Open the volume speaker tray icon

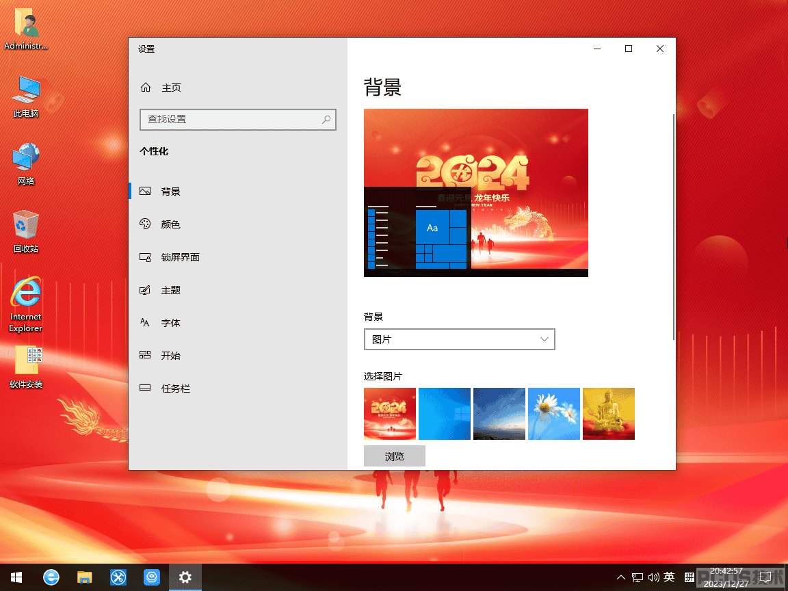pos(653,577)
